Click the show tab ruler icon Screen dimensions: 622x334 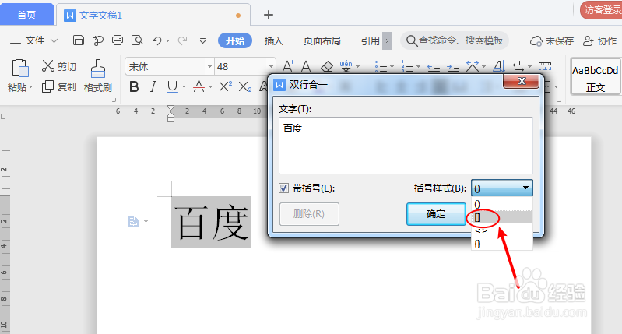click(x=545, y=66)
